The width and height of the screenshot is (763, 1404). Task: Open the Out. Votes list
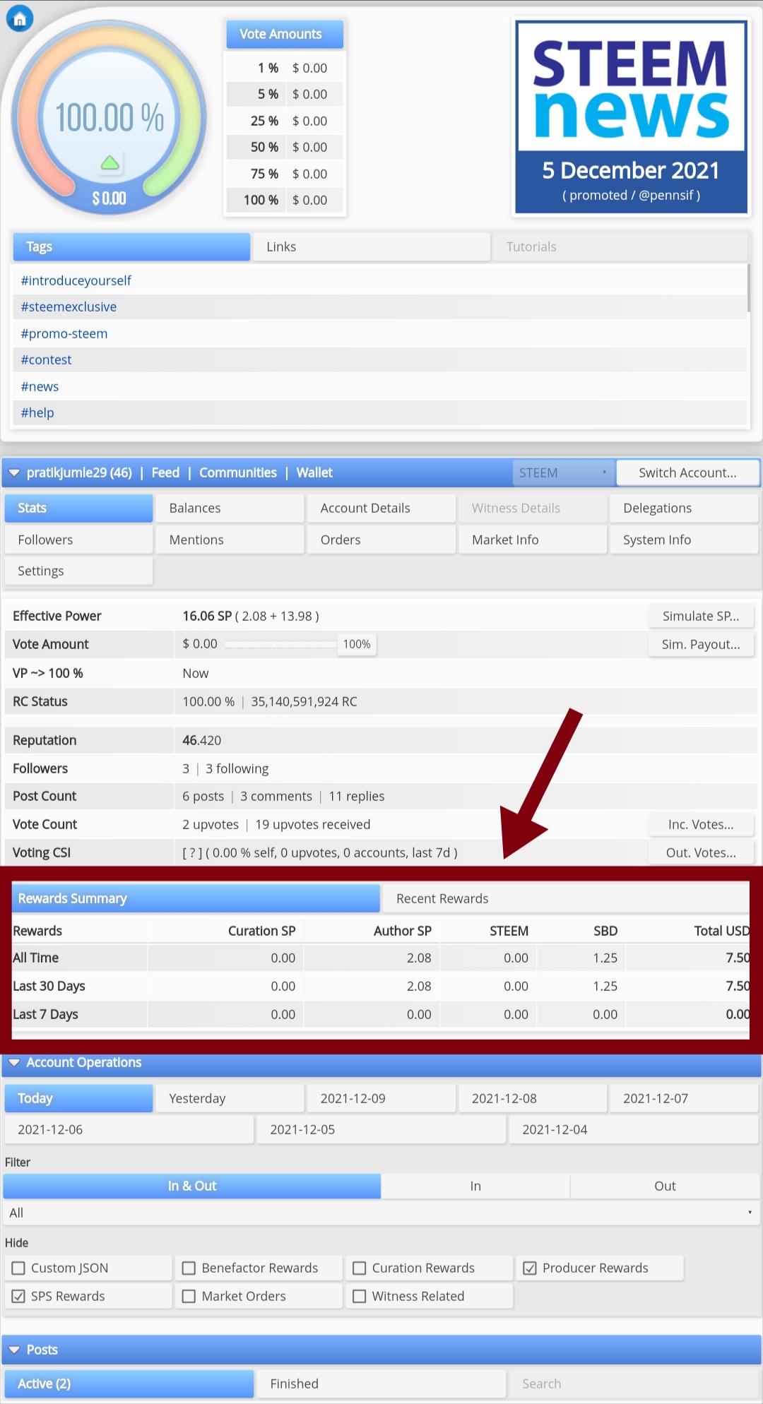[701, 853]
